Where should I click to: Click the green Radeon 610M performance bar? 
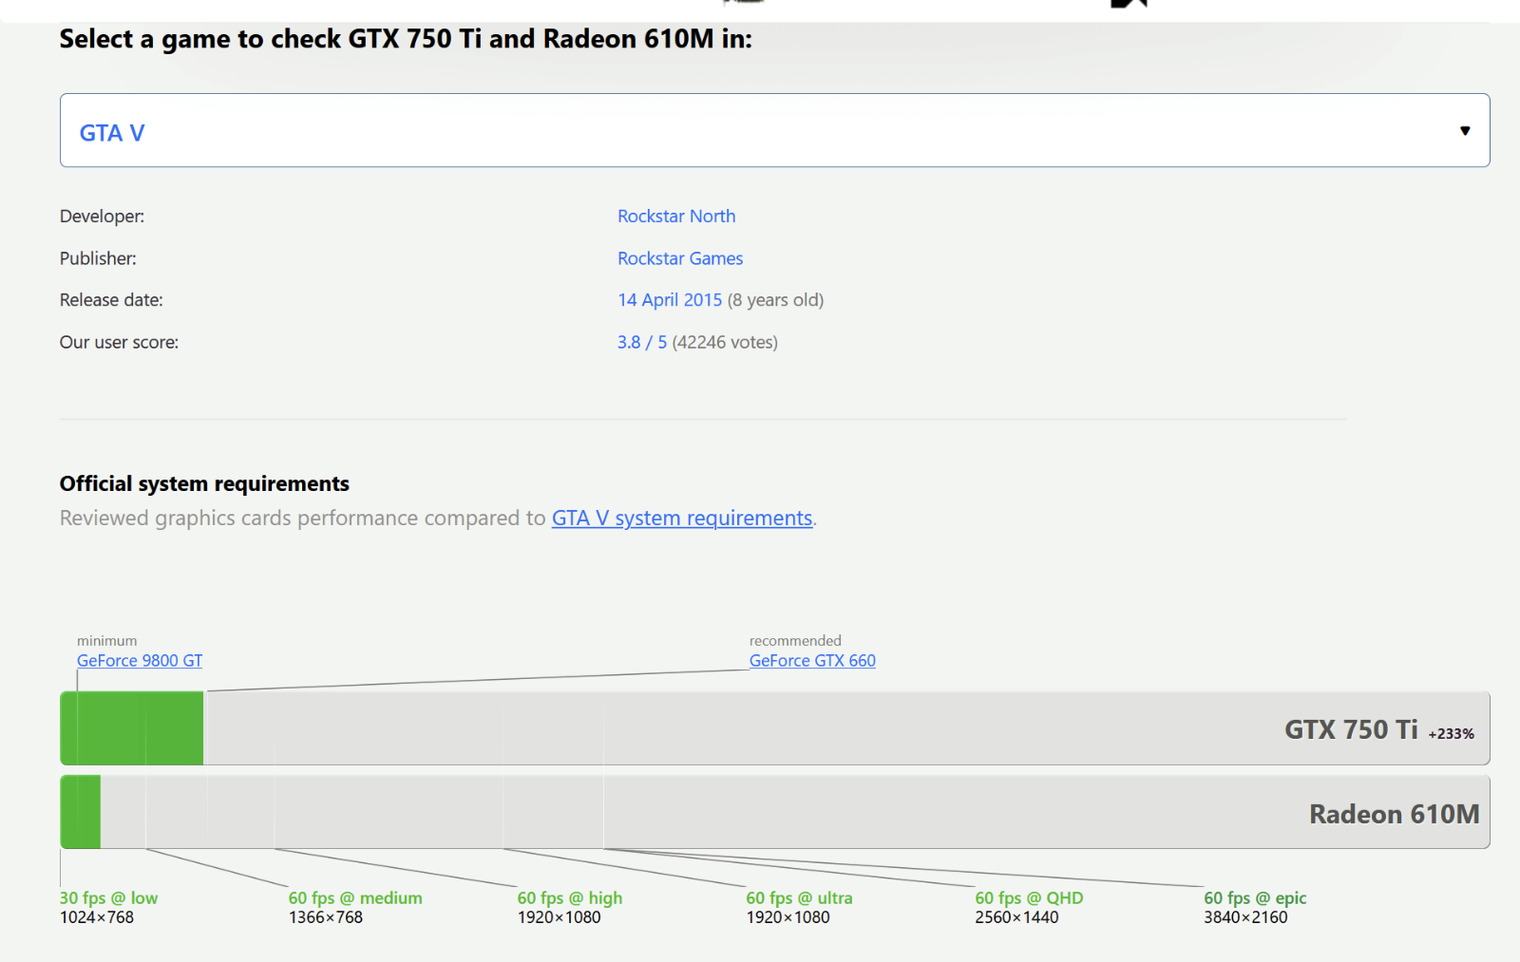pos(81,812)
